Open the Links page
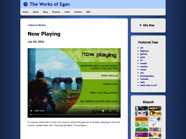Image resolution: width=186 pixels, height=139 pixels. tap(67, 12)
